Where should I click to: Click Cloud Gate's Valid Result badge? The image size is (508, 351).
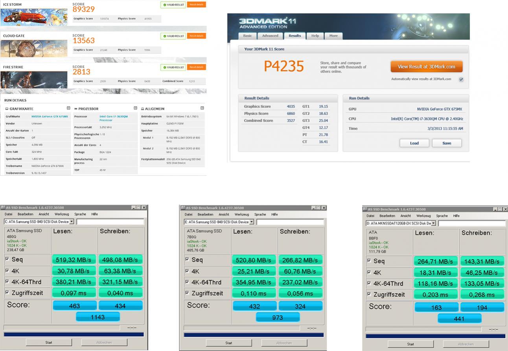[173, 36]
